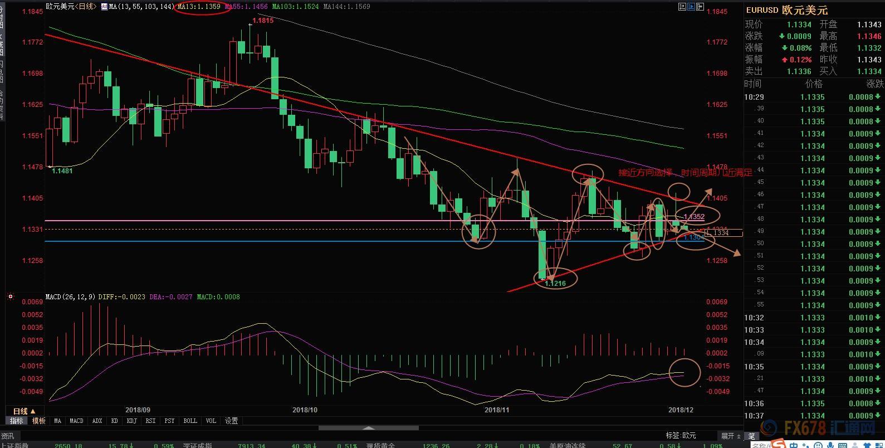Toggle the 中 Chinese input mode indicator
Viewport: 885px width, 448px height.
794,445
